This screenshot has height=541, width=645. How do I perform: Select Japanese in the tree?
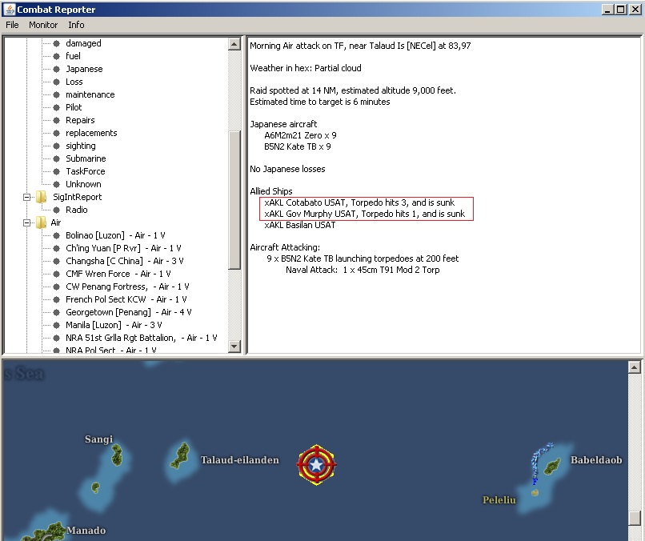(84, 69)
